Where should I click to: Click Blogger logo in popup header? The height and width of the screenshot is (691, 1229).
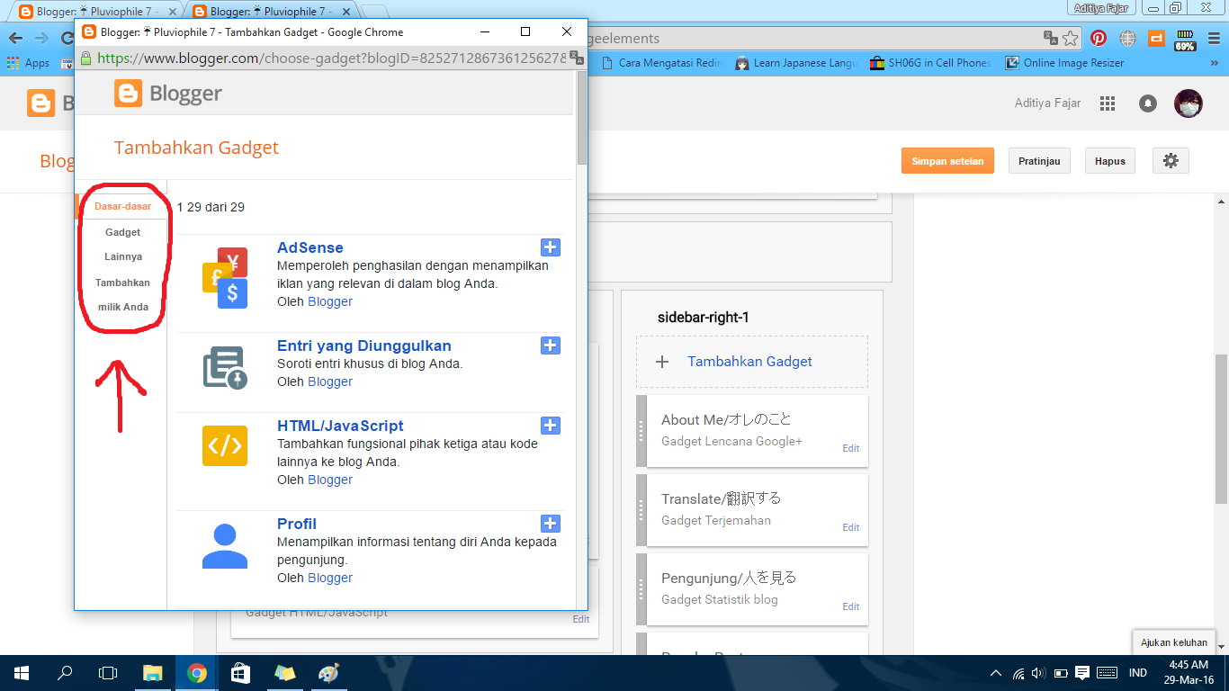click(168, 94)
